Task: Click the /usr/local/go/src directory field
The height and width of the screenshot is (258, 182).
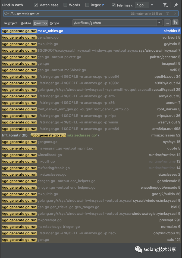Action: click(x=114, y=23)
